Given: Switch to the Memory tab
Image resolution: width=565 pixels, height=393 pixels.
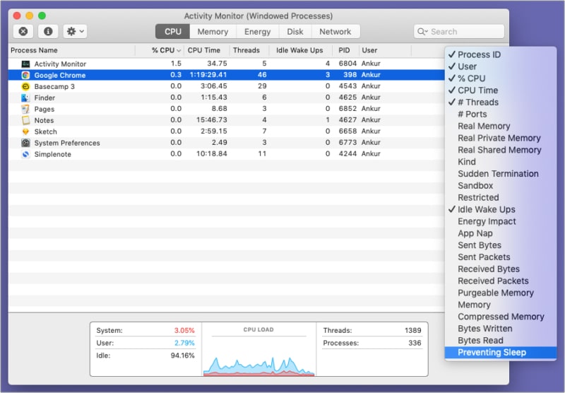Looking at the screenshot, I should (213, 32).
